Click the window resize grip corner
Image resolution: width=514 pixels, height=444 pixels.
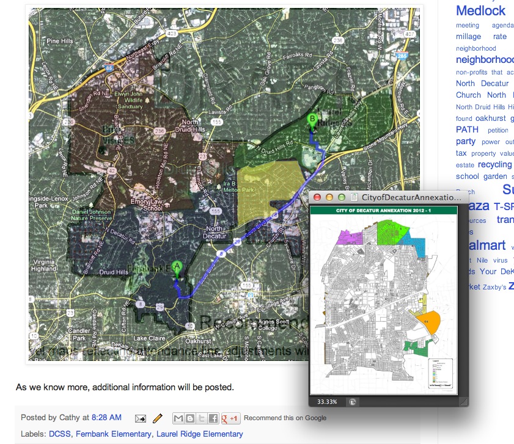[x=464, y=402]
